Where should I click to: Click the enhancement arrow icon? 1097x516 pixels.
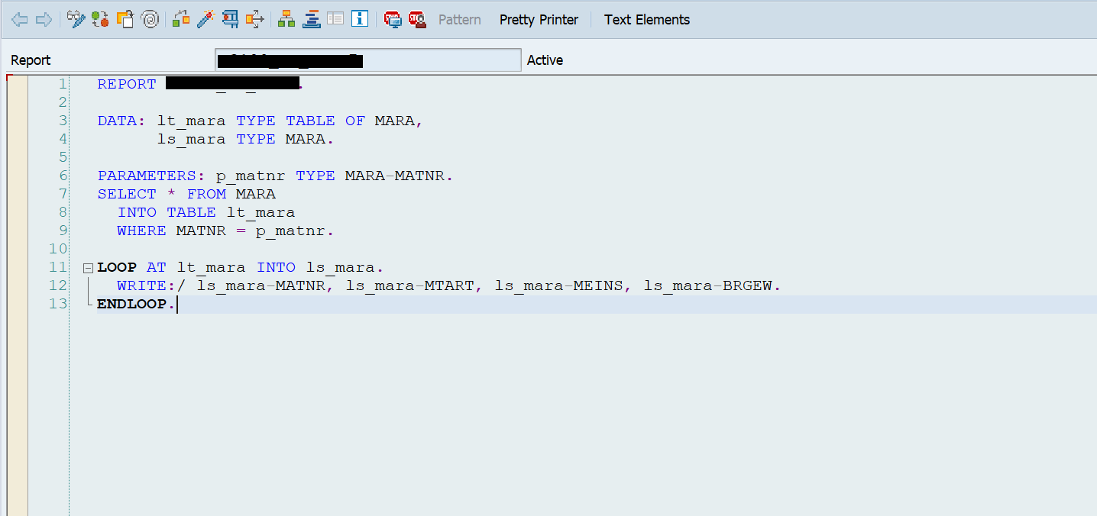pyautogui.click(x=254, y=19)
